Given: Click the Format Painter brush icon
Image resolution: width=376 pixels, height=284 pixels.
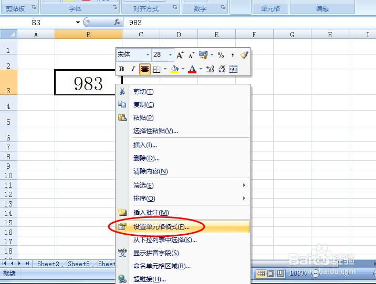Looking at the screenshot, I should pyautogui.click(x=244, y=55).
